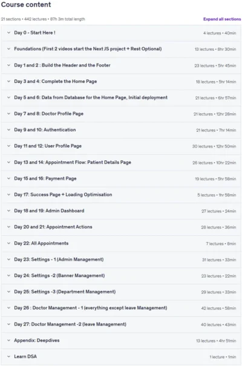Expand the Day 0 - Start Here section chevron
The width and height of the screenshot is (242, 366).
(x=8, y=33)
